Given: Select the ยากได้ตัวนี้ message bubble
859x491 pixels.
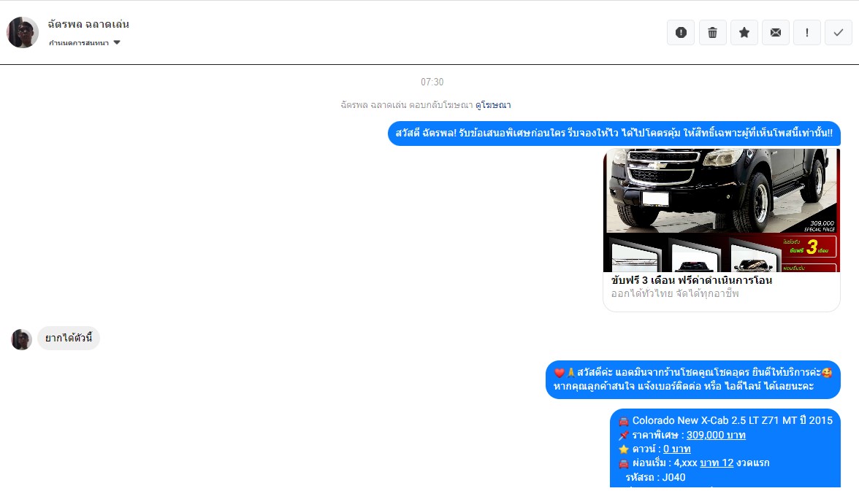Looking at the screenshot, I should click(69, 339).
